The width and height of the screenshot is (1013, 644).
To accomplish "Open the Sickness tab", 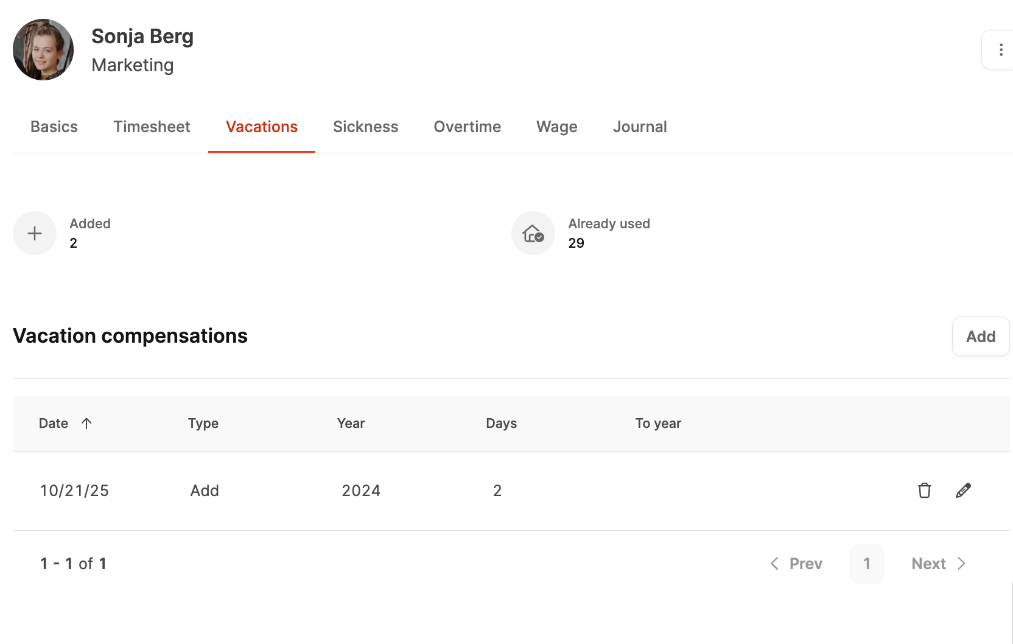I will tap(365, 127).
